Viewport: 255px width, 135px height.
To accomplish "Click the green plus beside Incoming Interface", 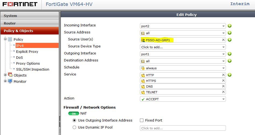I will click(229, 26).
